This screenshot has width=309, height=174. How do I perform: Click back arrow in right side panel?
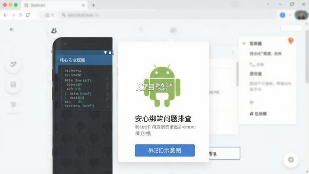[244, 43]
